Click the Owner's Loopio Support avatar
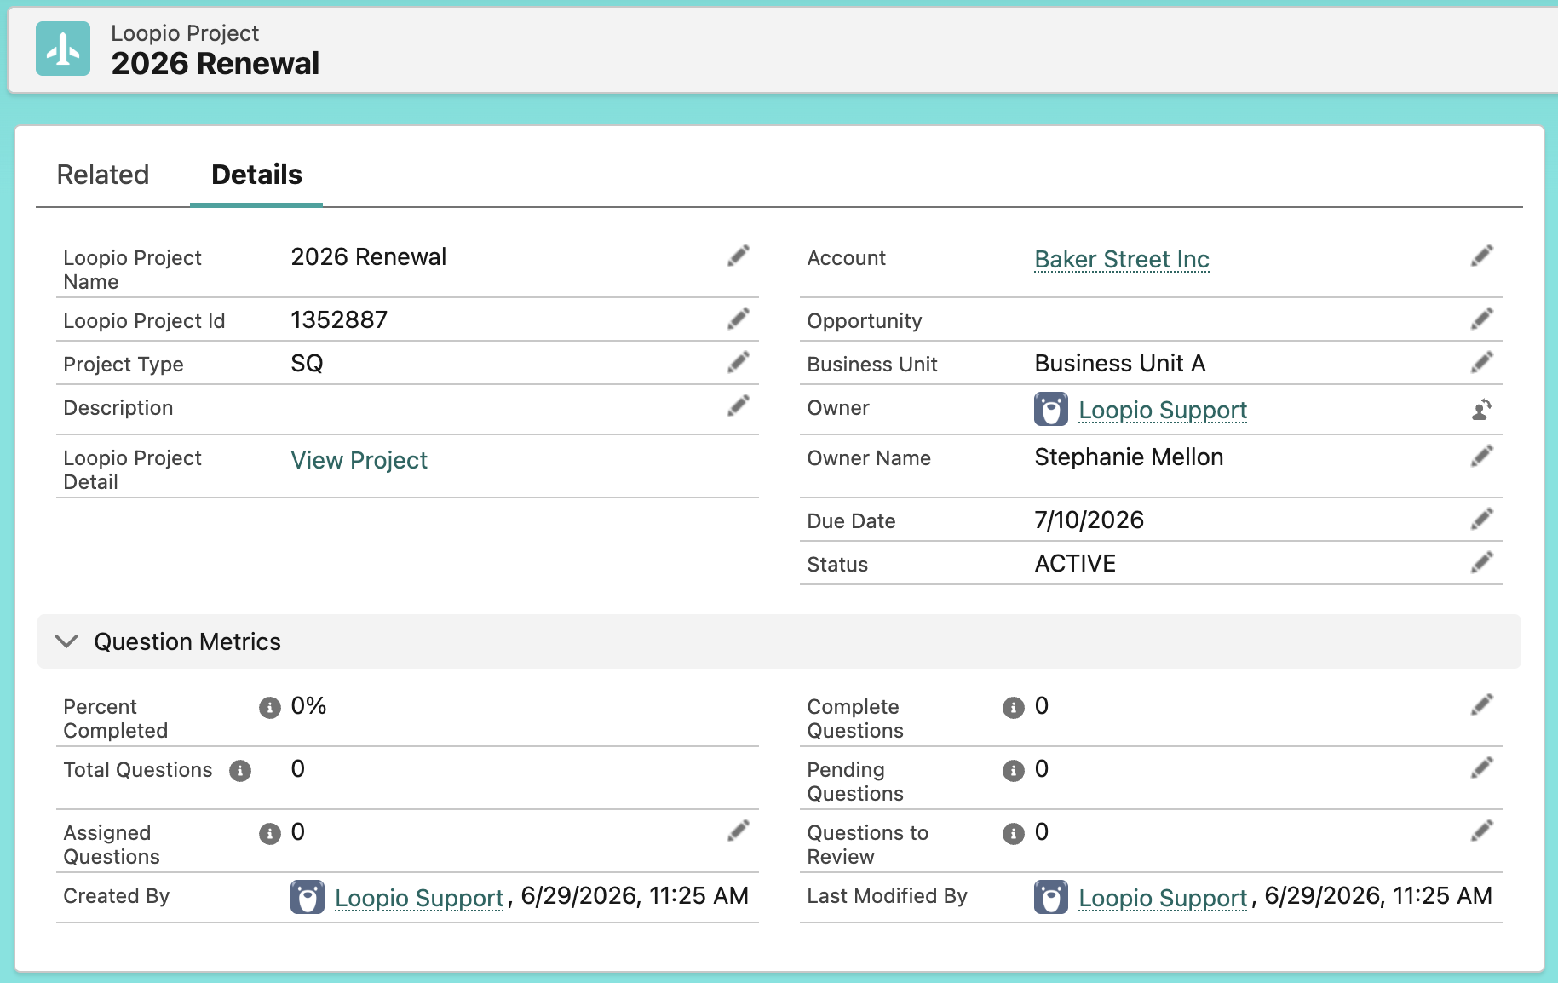Viewport: 1558px width, 983px height. coord(1051,409)
